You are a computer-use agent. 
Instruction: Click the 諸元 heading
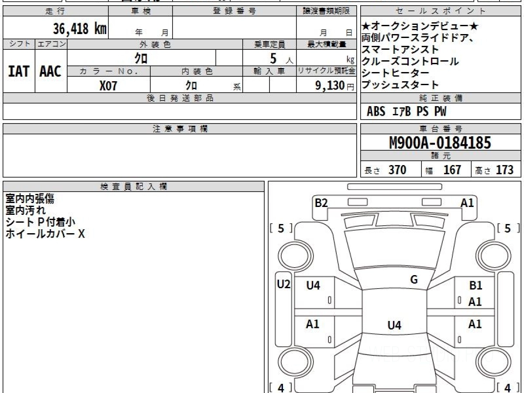pyautogui.click(x=441, y=156)
